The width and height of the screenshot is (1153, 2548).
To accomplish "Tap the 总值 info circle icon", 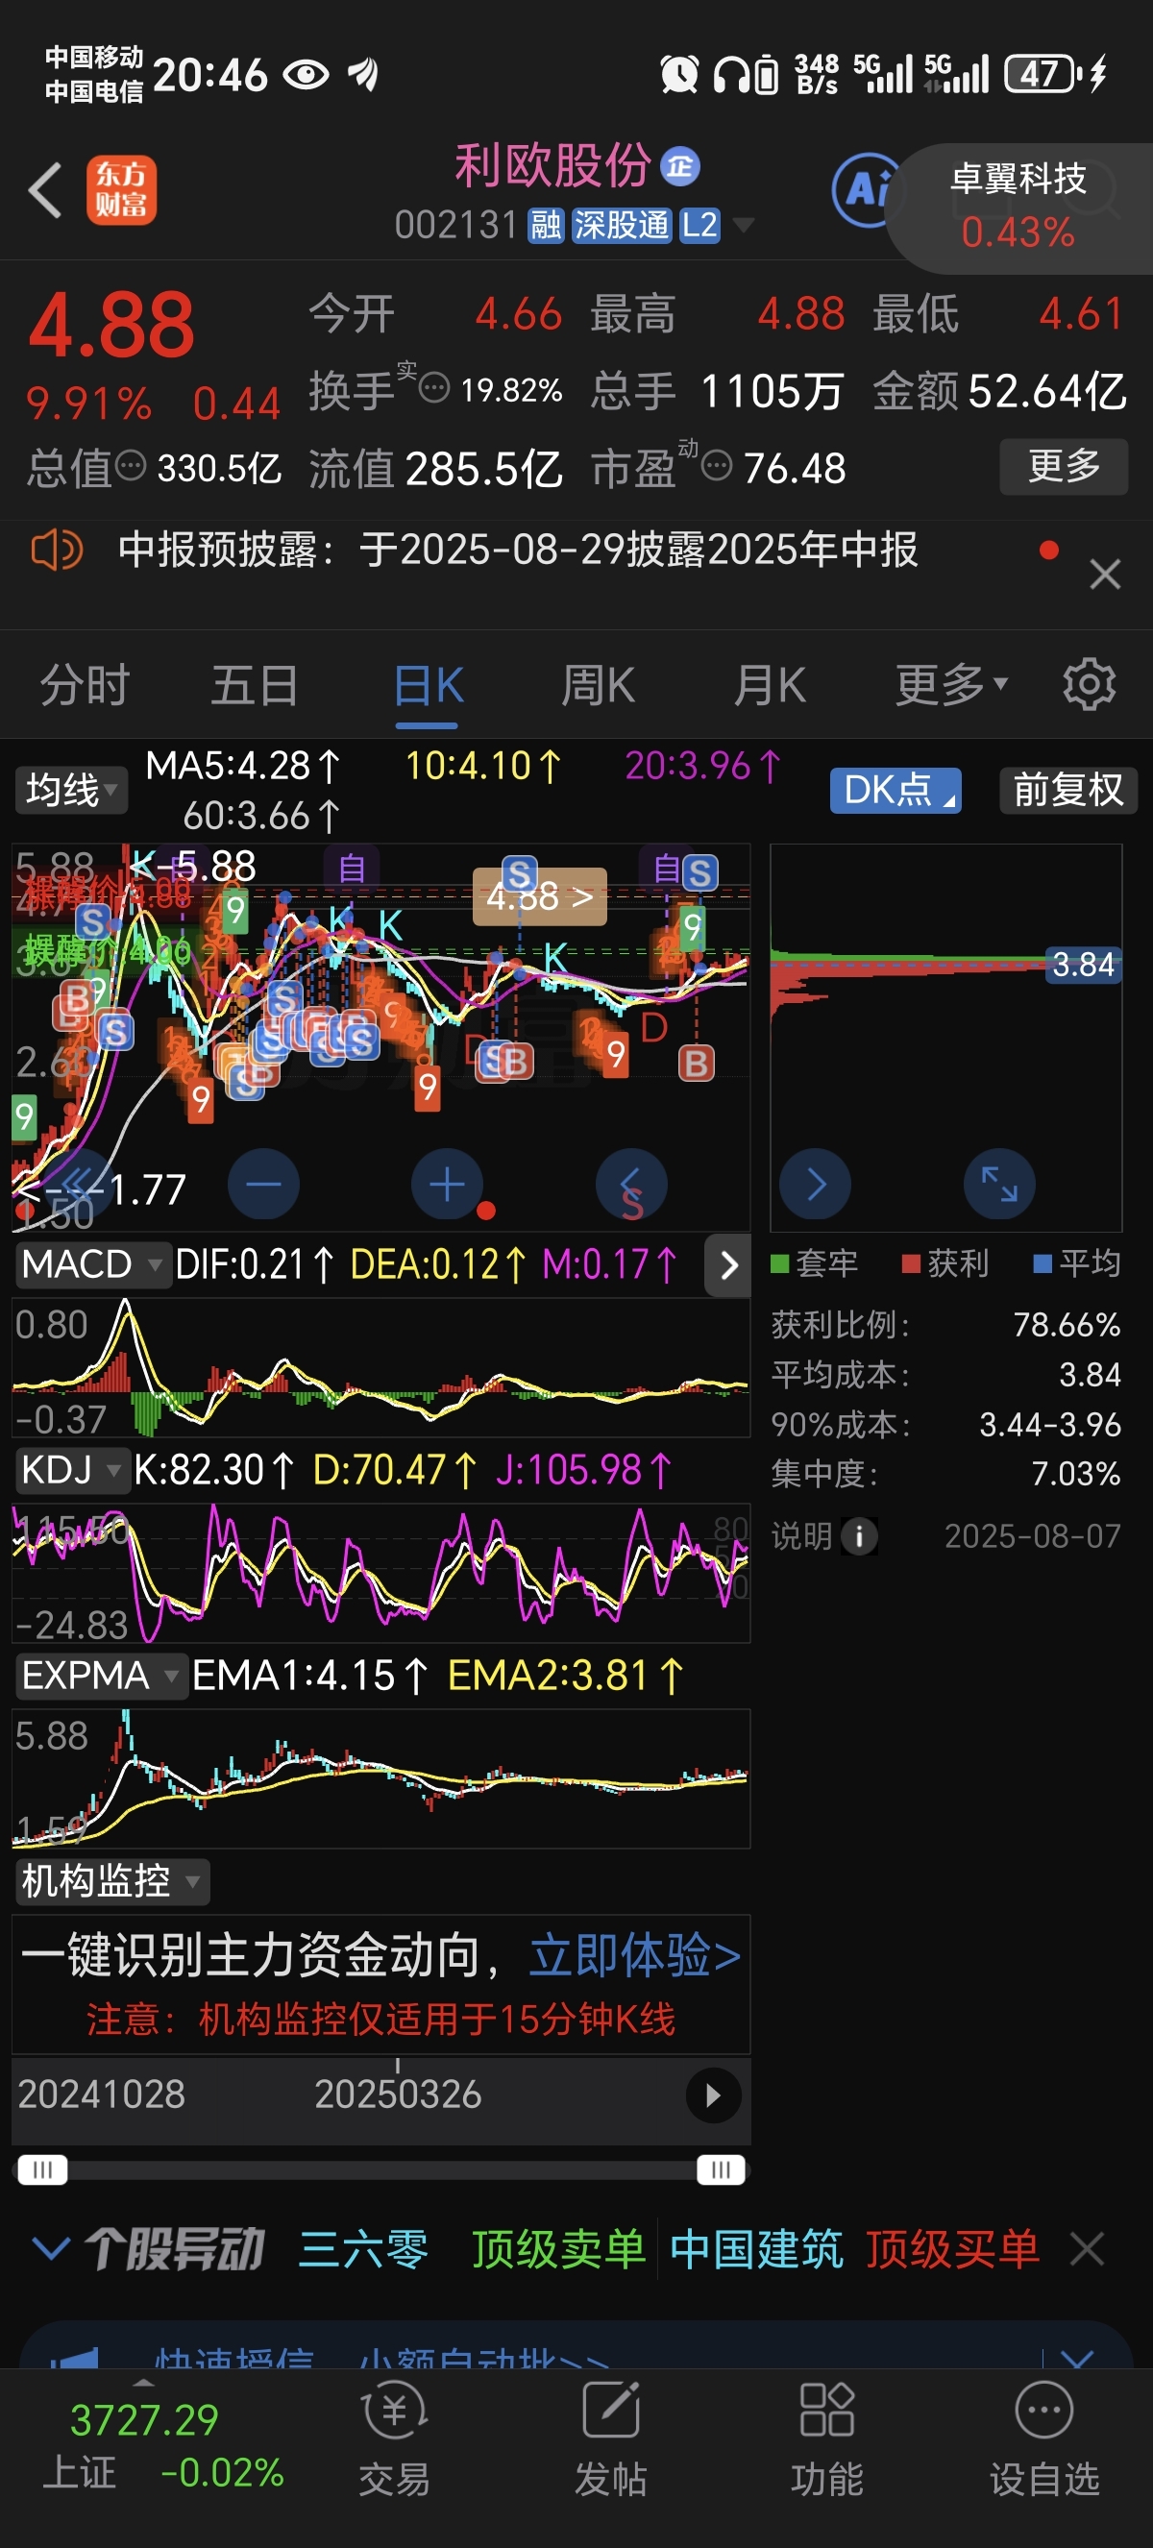I will 131,465.
